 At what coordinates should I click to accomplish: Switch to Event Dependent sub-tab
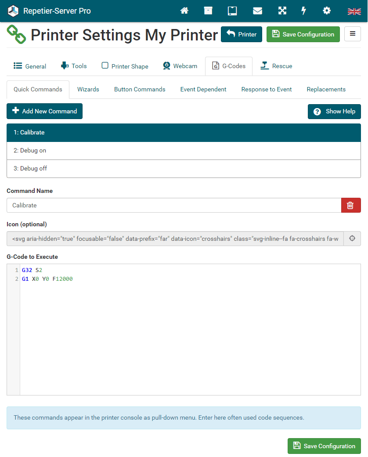(x=203, y=90)
